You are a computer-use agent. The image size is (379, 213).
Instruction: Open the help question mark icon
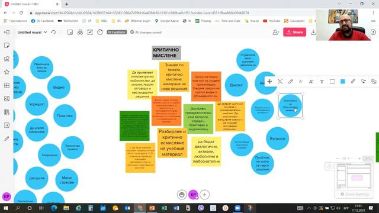(373, 32)
